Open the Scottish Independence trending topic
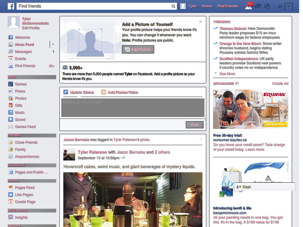The image size is (303, 227). coord(239,59)
